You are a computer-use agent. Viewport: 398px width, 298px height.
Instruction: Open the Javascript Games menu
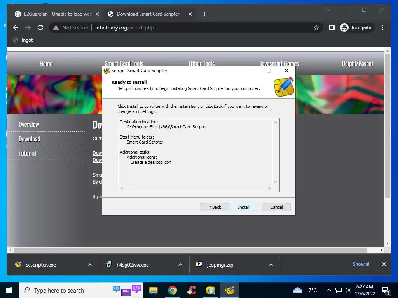pos(279,64)
